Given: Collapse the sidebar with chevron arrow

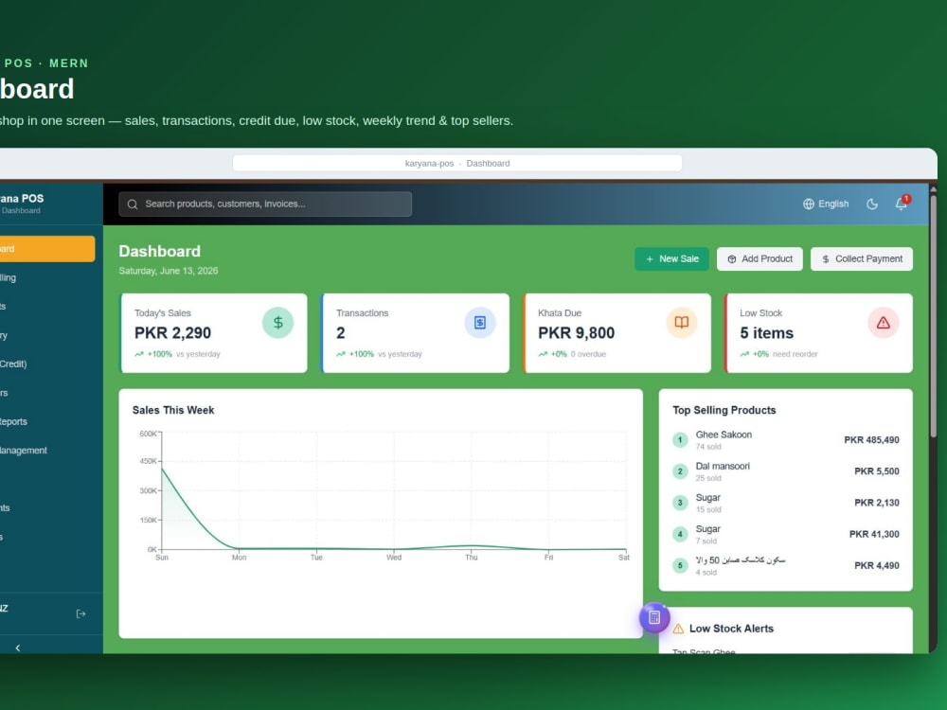Looking at the screenshot, I should point(17,648).
